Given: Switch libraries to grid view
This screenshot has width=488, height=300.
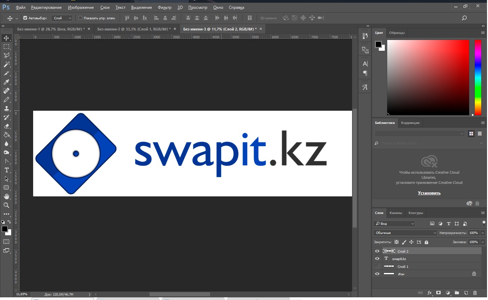Looking at the screenshot, I should coord(471,134).
